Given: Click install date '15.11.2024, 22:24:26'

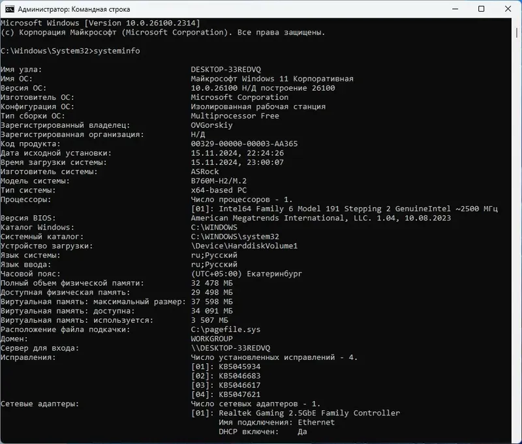Looking at the screenshot, I should (x=237, y=153).
